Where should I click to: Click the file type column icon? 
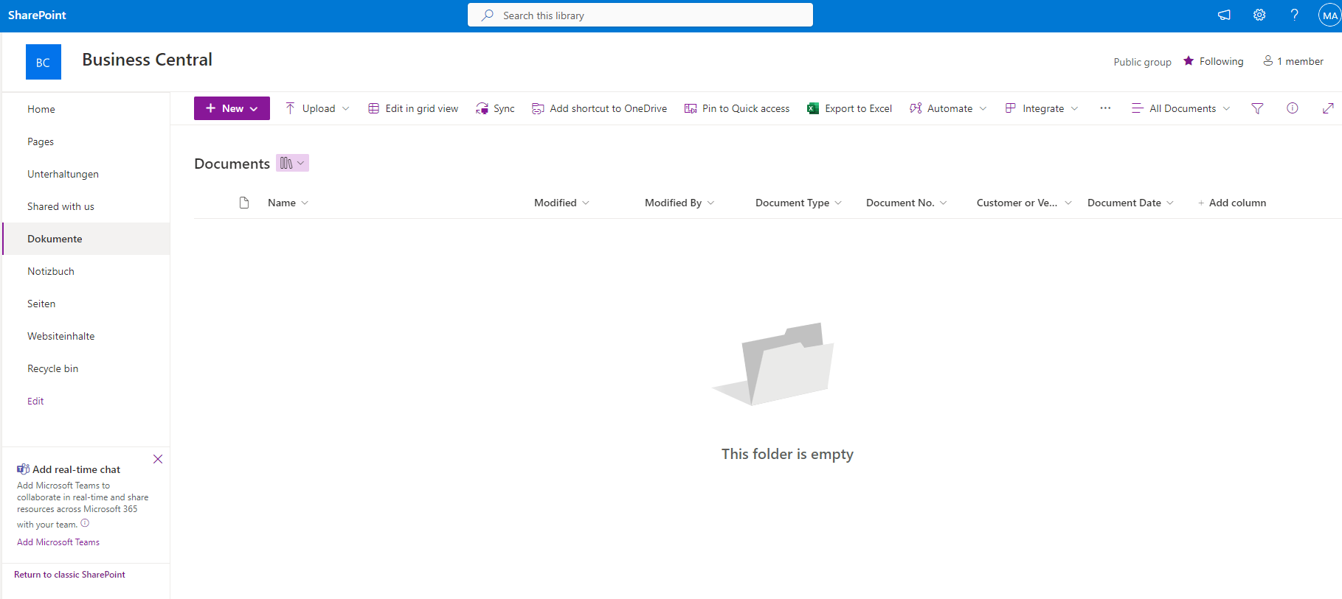tap(244, 203)
